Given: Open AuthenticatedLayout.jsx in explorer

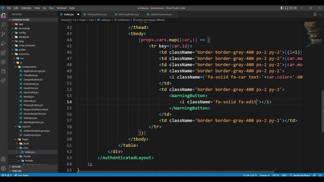Looking at the screenshot, I should [36, 131].
